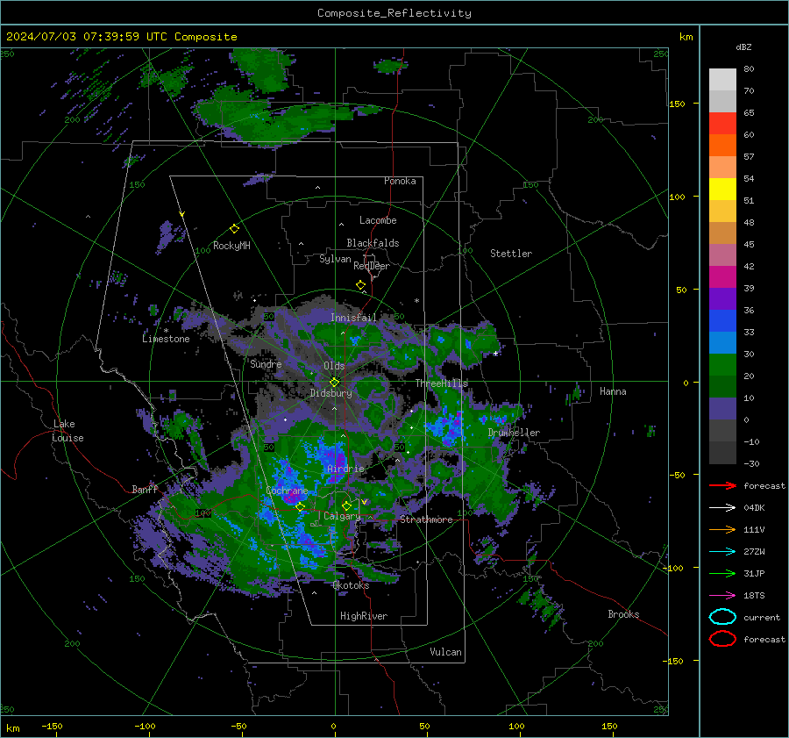Click the Calgary city label
The height and width of the screenshot is (738, 789).
342,516
